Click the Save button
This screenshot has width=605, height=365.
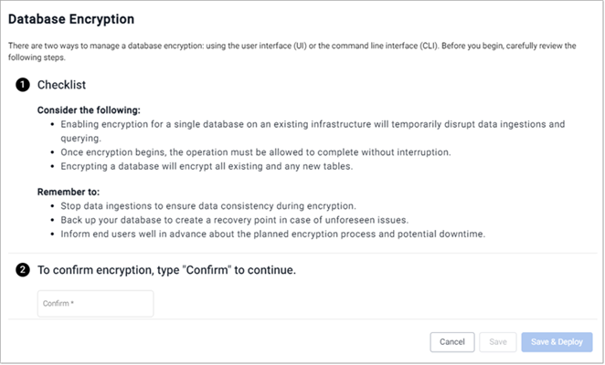[x=497, y=341]
